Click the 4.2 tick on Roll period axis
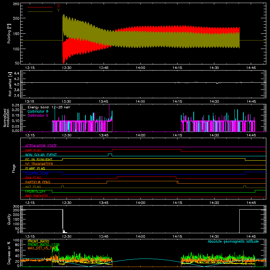The width and height of the screenshot is (270, 270). (x=17, y=79)
